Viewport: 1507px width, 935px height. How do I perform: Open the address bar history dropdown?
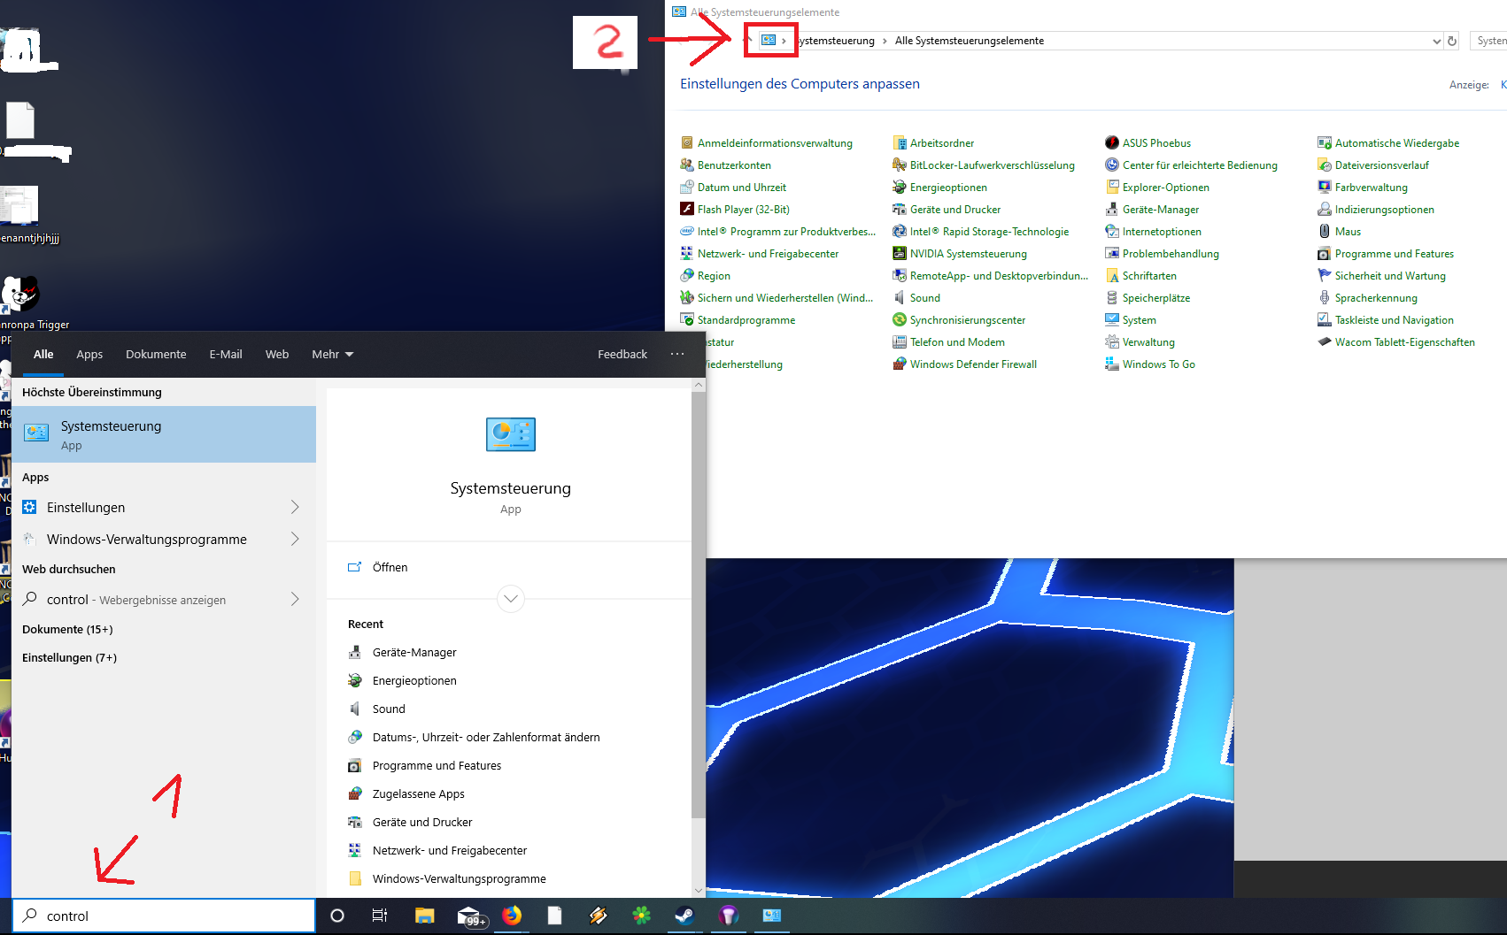1436,41
